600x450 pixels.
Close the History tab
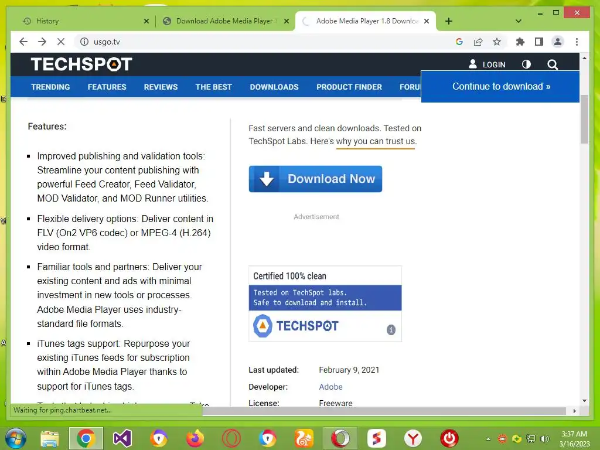146,21
